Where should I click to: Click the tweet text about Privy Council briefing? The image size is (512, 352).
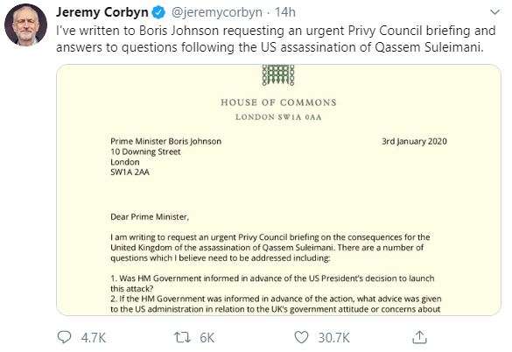(x=276, y=39)
